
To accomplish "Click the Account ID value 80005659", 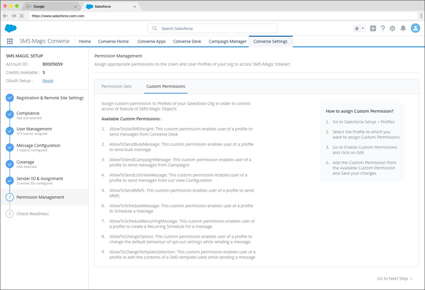I will point(53,64).
